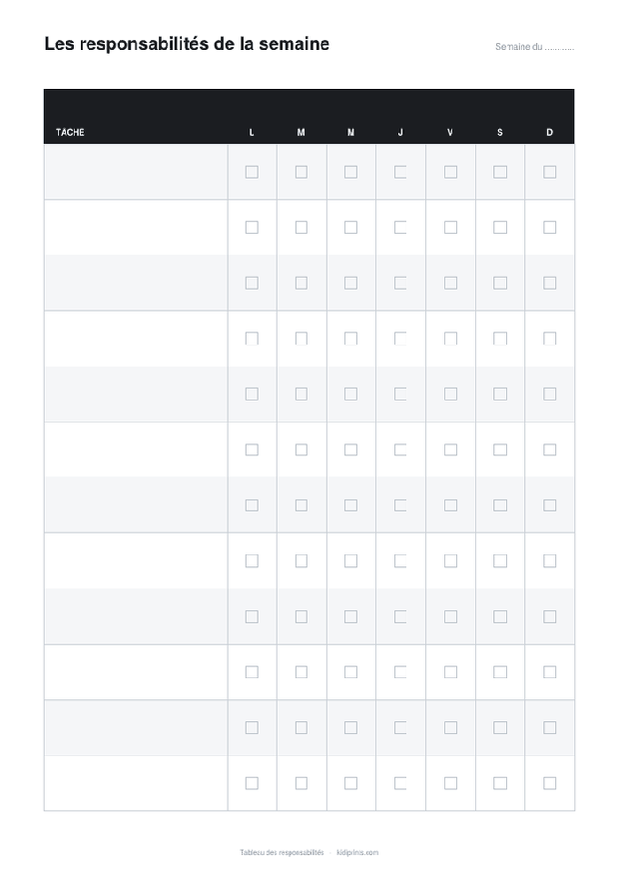Image resolution: width=619 pixels, height=876 pixels.
Task: Tick the D checkbox in the first row
Action: click(550, 172)
